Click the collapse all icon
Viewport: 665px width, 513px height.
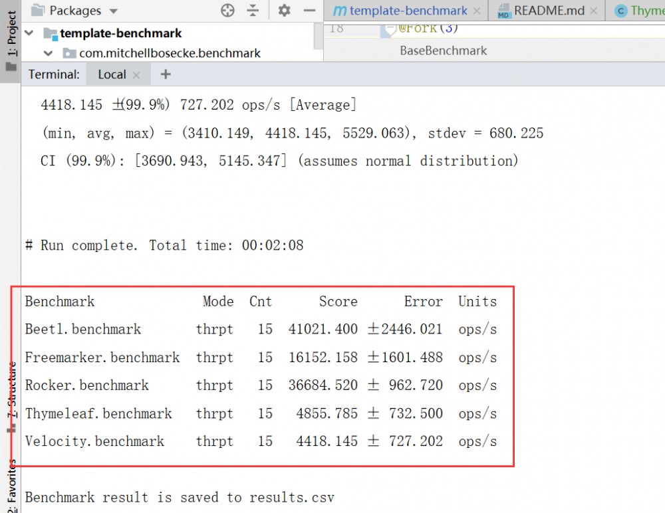click(x=253, y=10)
